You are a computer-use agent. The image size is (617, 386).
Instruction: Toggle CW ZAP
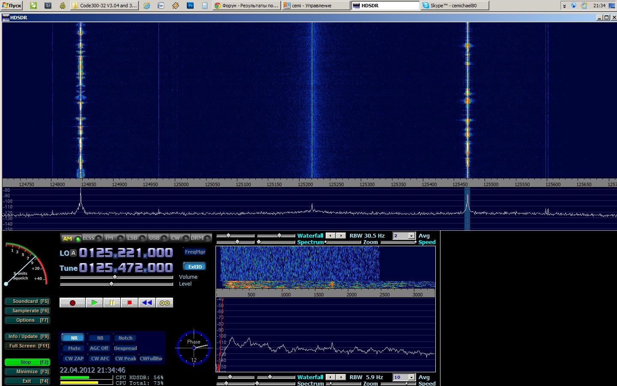coord(74,359)
